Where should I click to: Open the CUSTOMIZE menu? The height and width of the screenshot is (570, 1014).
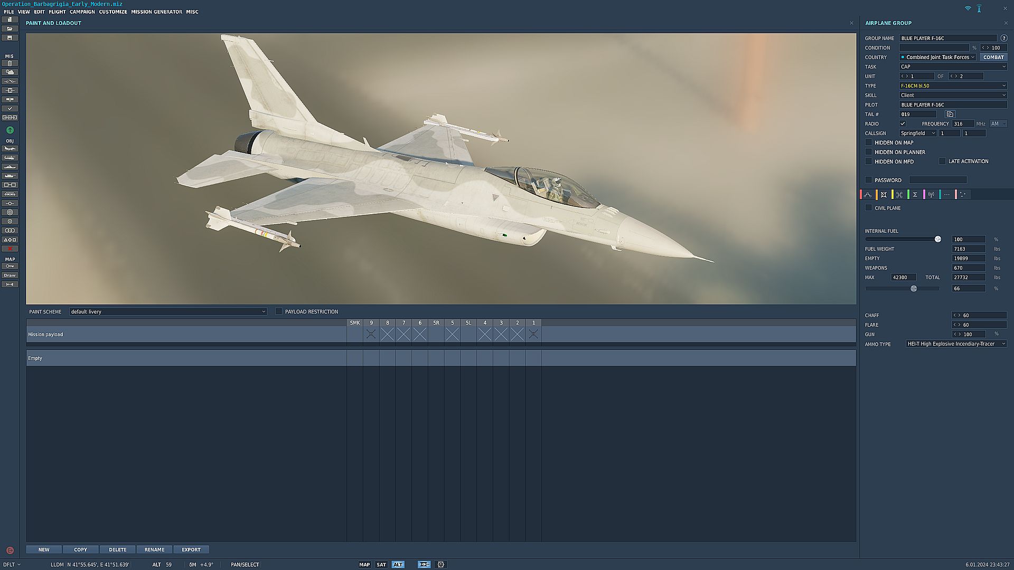112,12
